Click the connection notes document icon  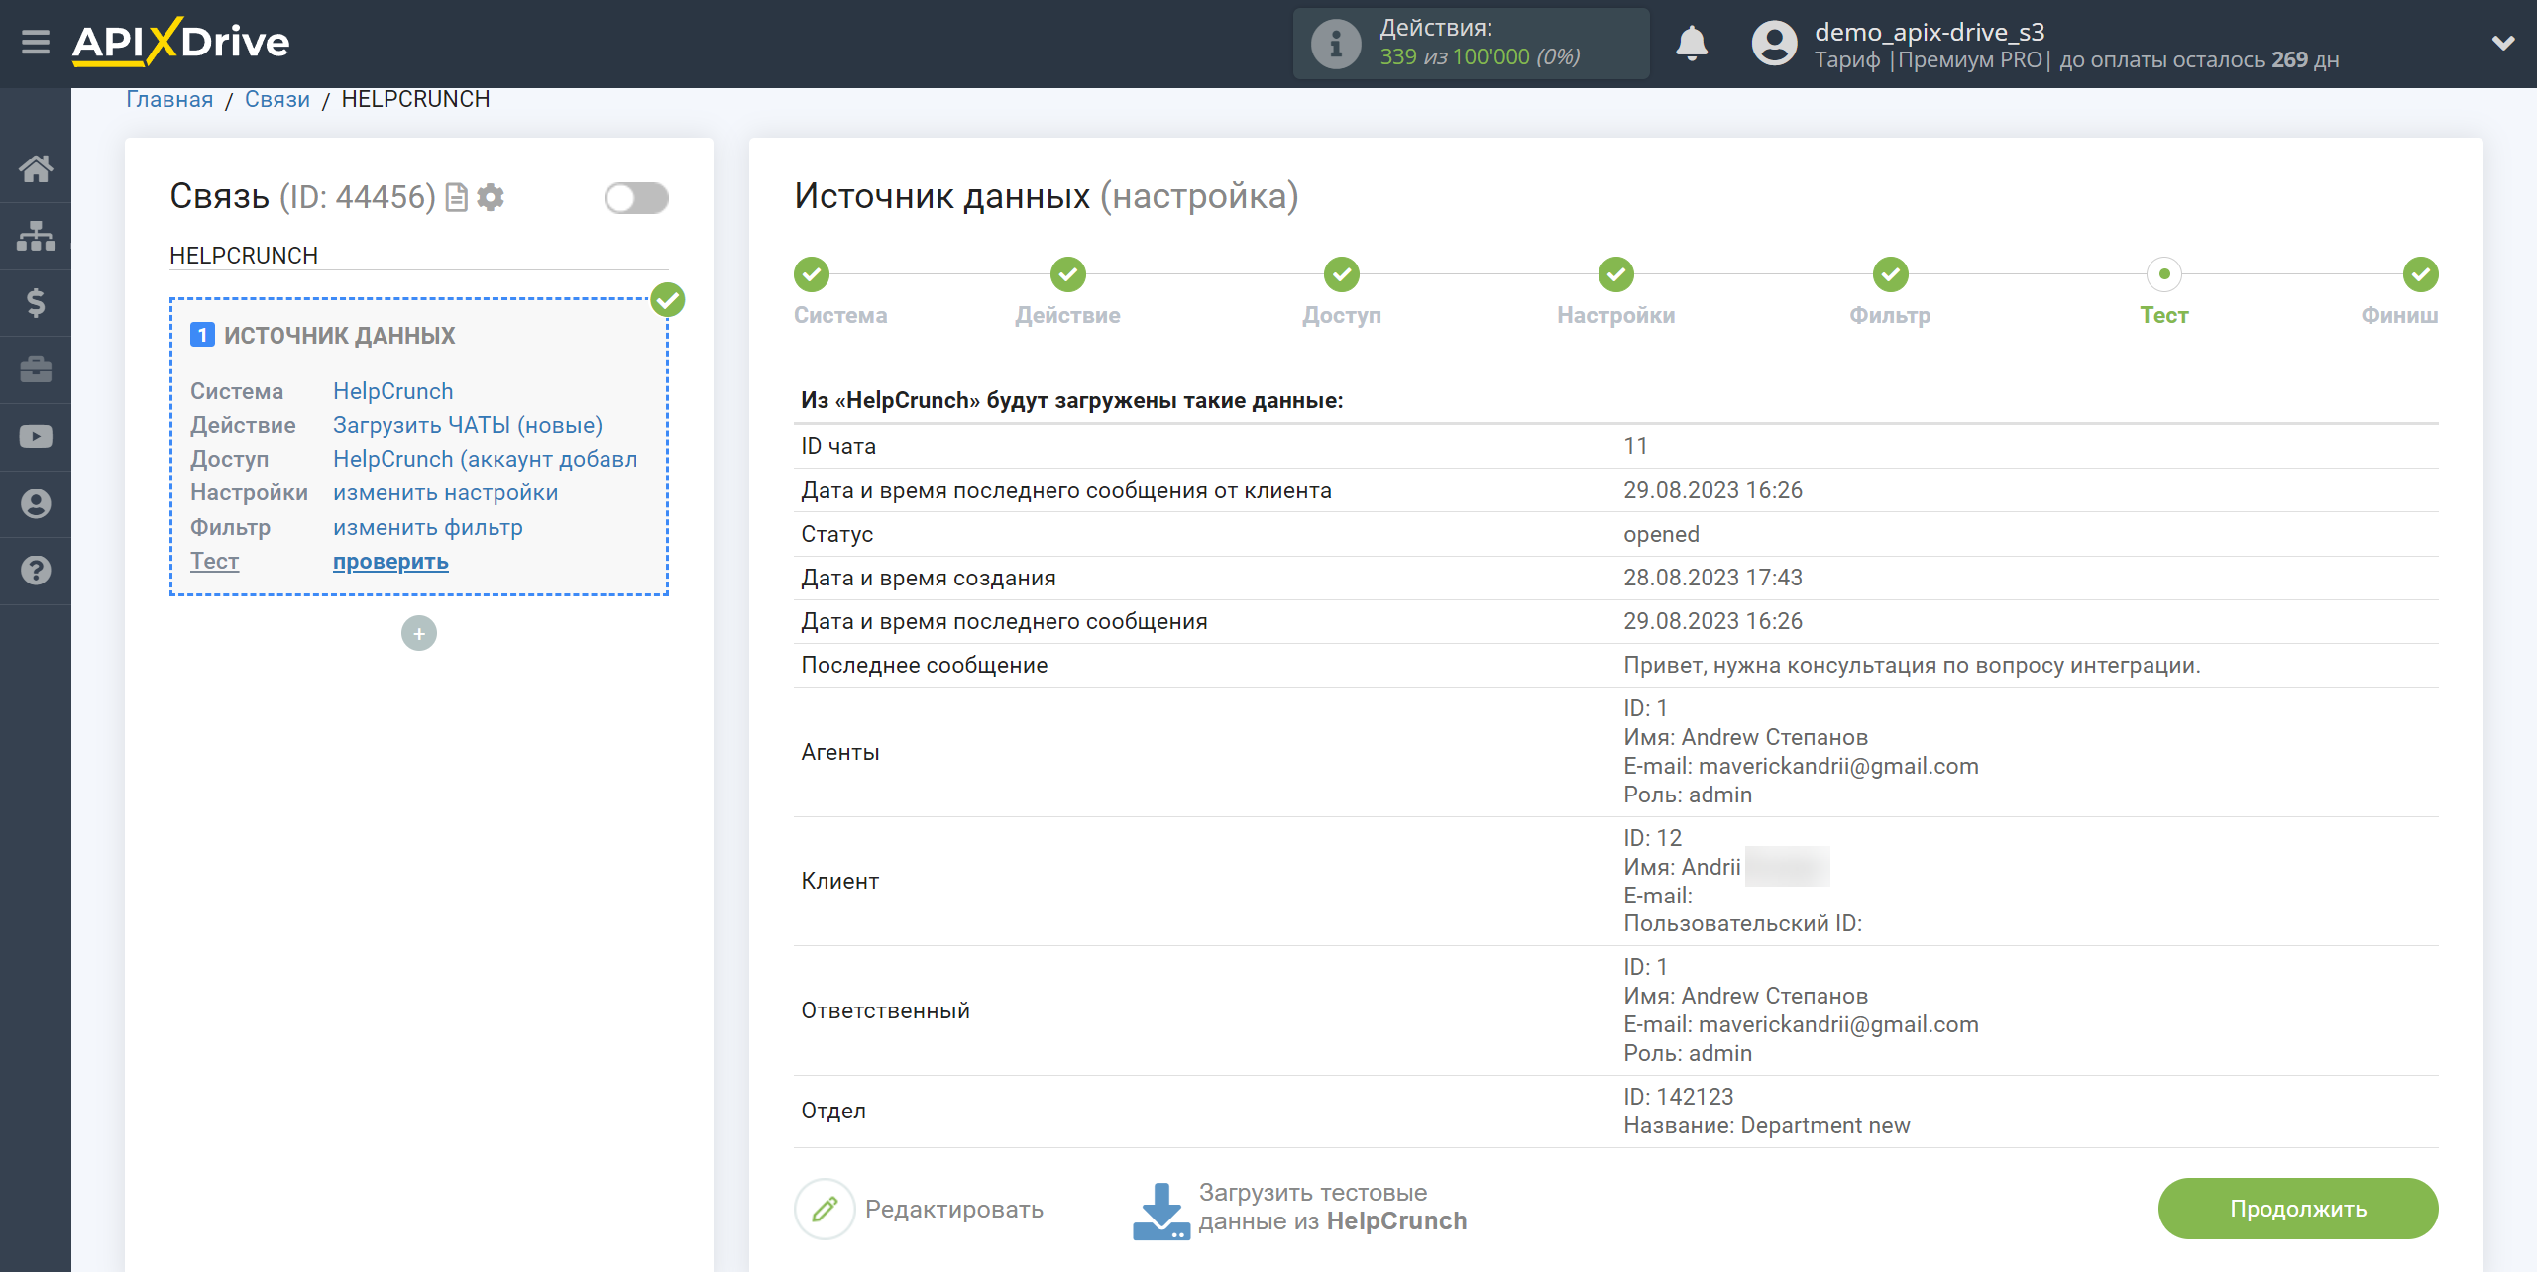click(456, 197)
